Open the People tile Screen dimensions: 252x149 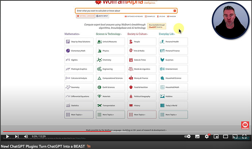142,42
